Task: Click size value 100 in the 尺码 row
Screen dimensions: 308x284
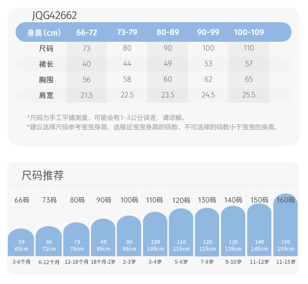Action: tap(208, 48)
